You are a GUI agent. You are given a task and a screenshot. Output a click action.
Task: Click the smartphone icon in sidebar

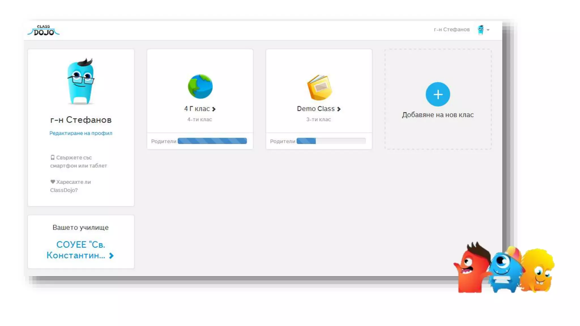pos(52,158)
